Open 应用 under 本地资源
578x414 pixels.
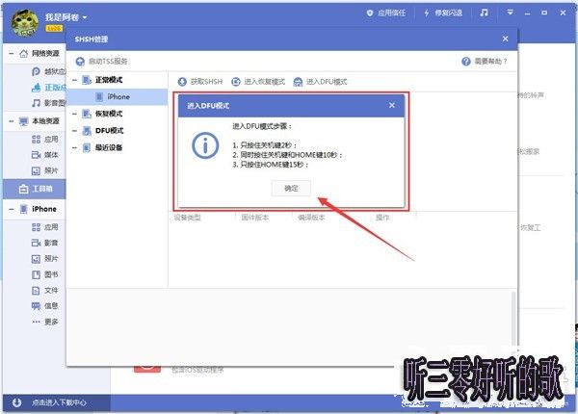(x=45, y=140)
